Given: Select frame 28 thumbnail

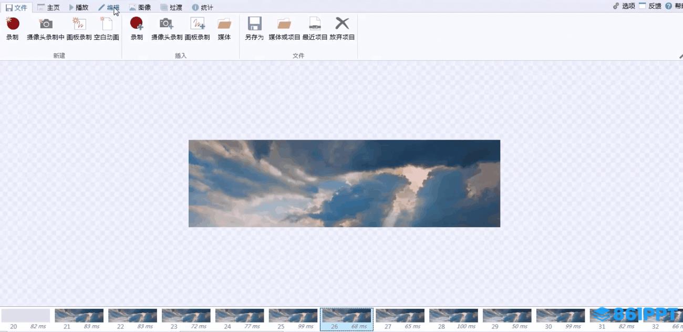Looking at the screenshot, I should pyautogui.click(x=453, y=315).
